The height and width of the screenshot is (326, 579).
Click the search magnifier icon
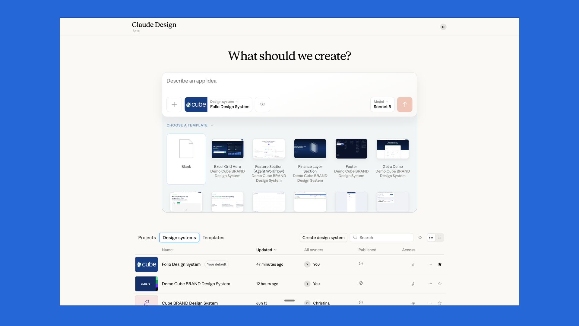355,238
